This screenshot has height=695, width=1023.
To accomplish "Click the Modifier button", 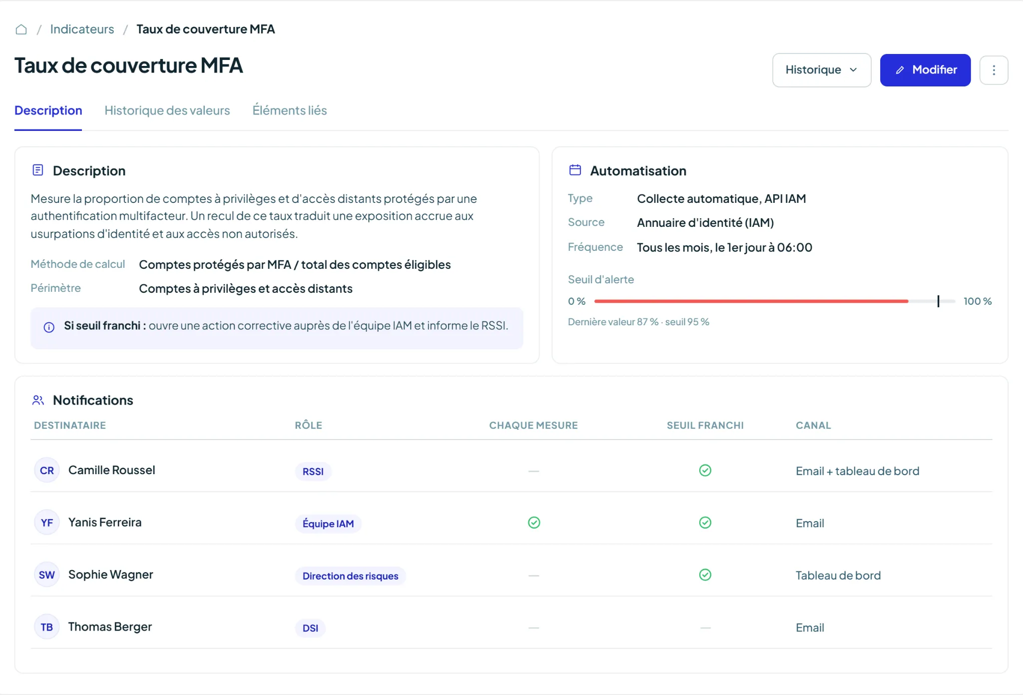I will [925, 70].
